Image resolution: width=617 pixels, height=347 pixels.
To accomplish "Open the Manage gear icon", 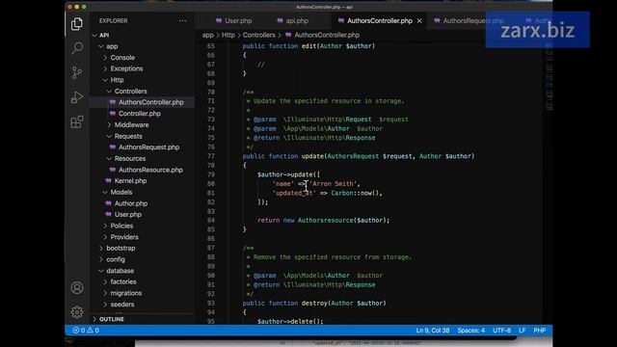I will pos(77,312).
